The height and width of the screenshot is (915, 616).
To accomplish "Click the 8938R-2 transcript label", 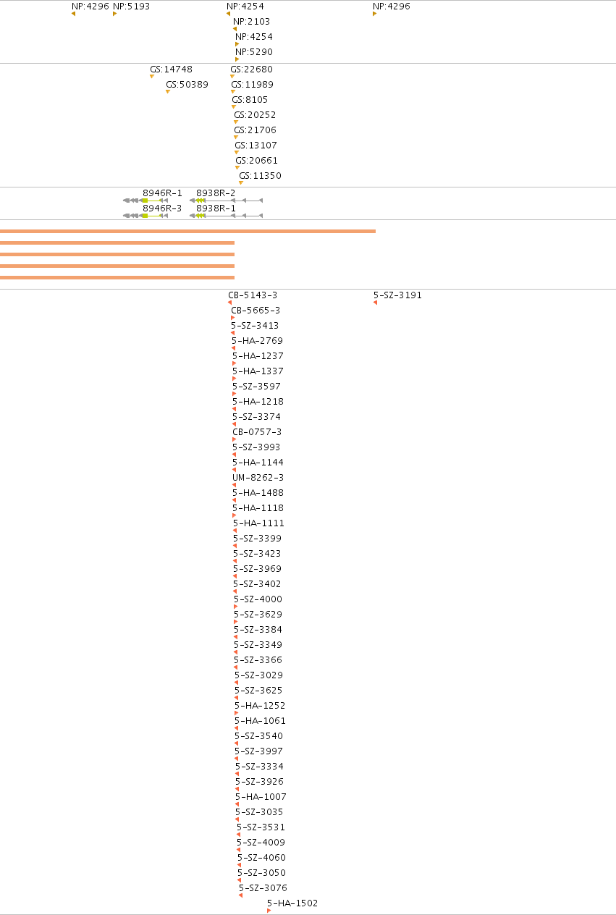I will (216, 193).
